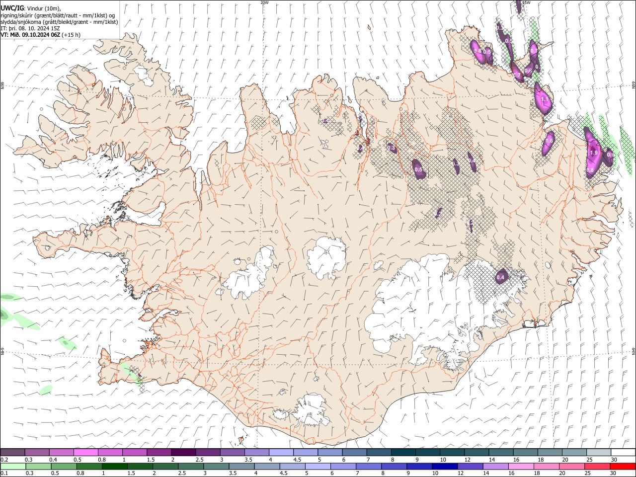This screenshot has width=636, height=477.
Task: Pick bright magenta 0.5 swatch in top scale
Action: (x=85, y=452)
